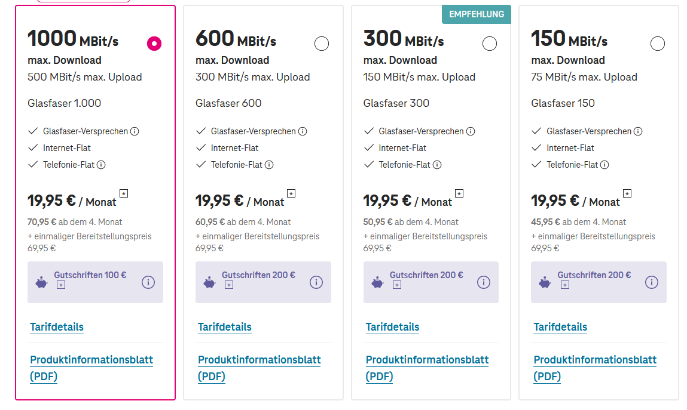
Task: Open Tarifdetails for Glasfaser 150
Action: [x=560, y=327]
